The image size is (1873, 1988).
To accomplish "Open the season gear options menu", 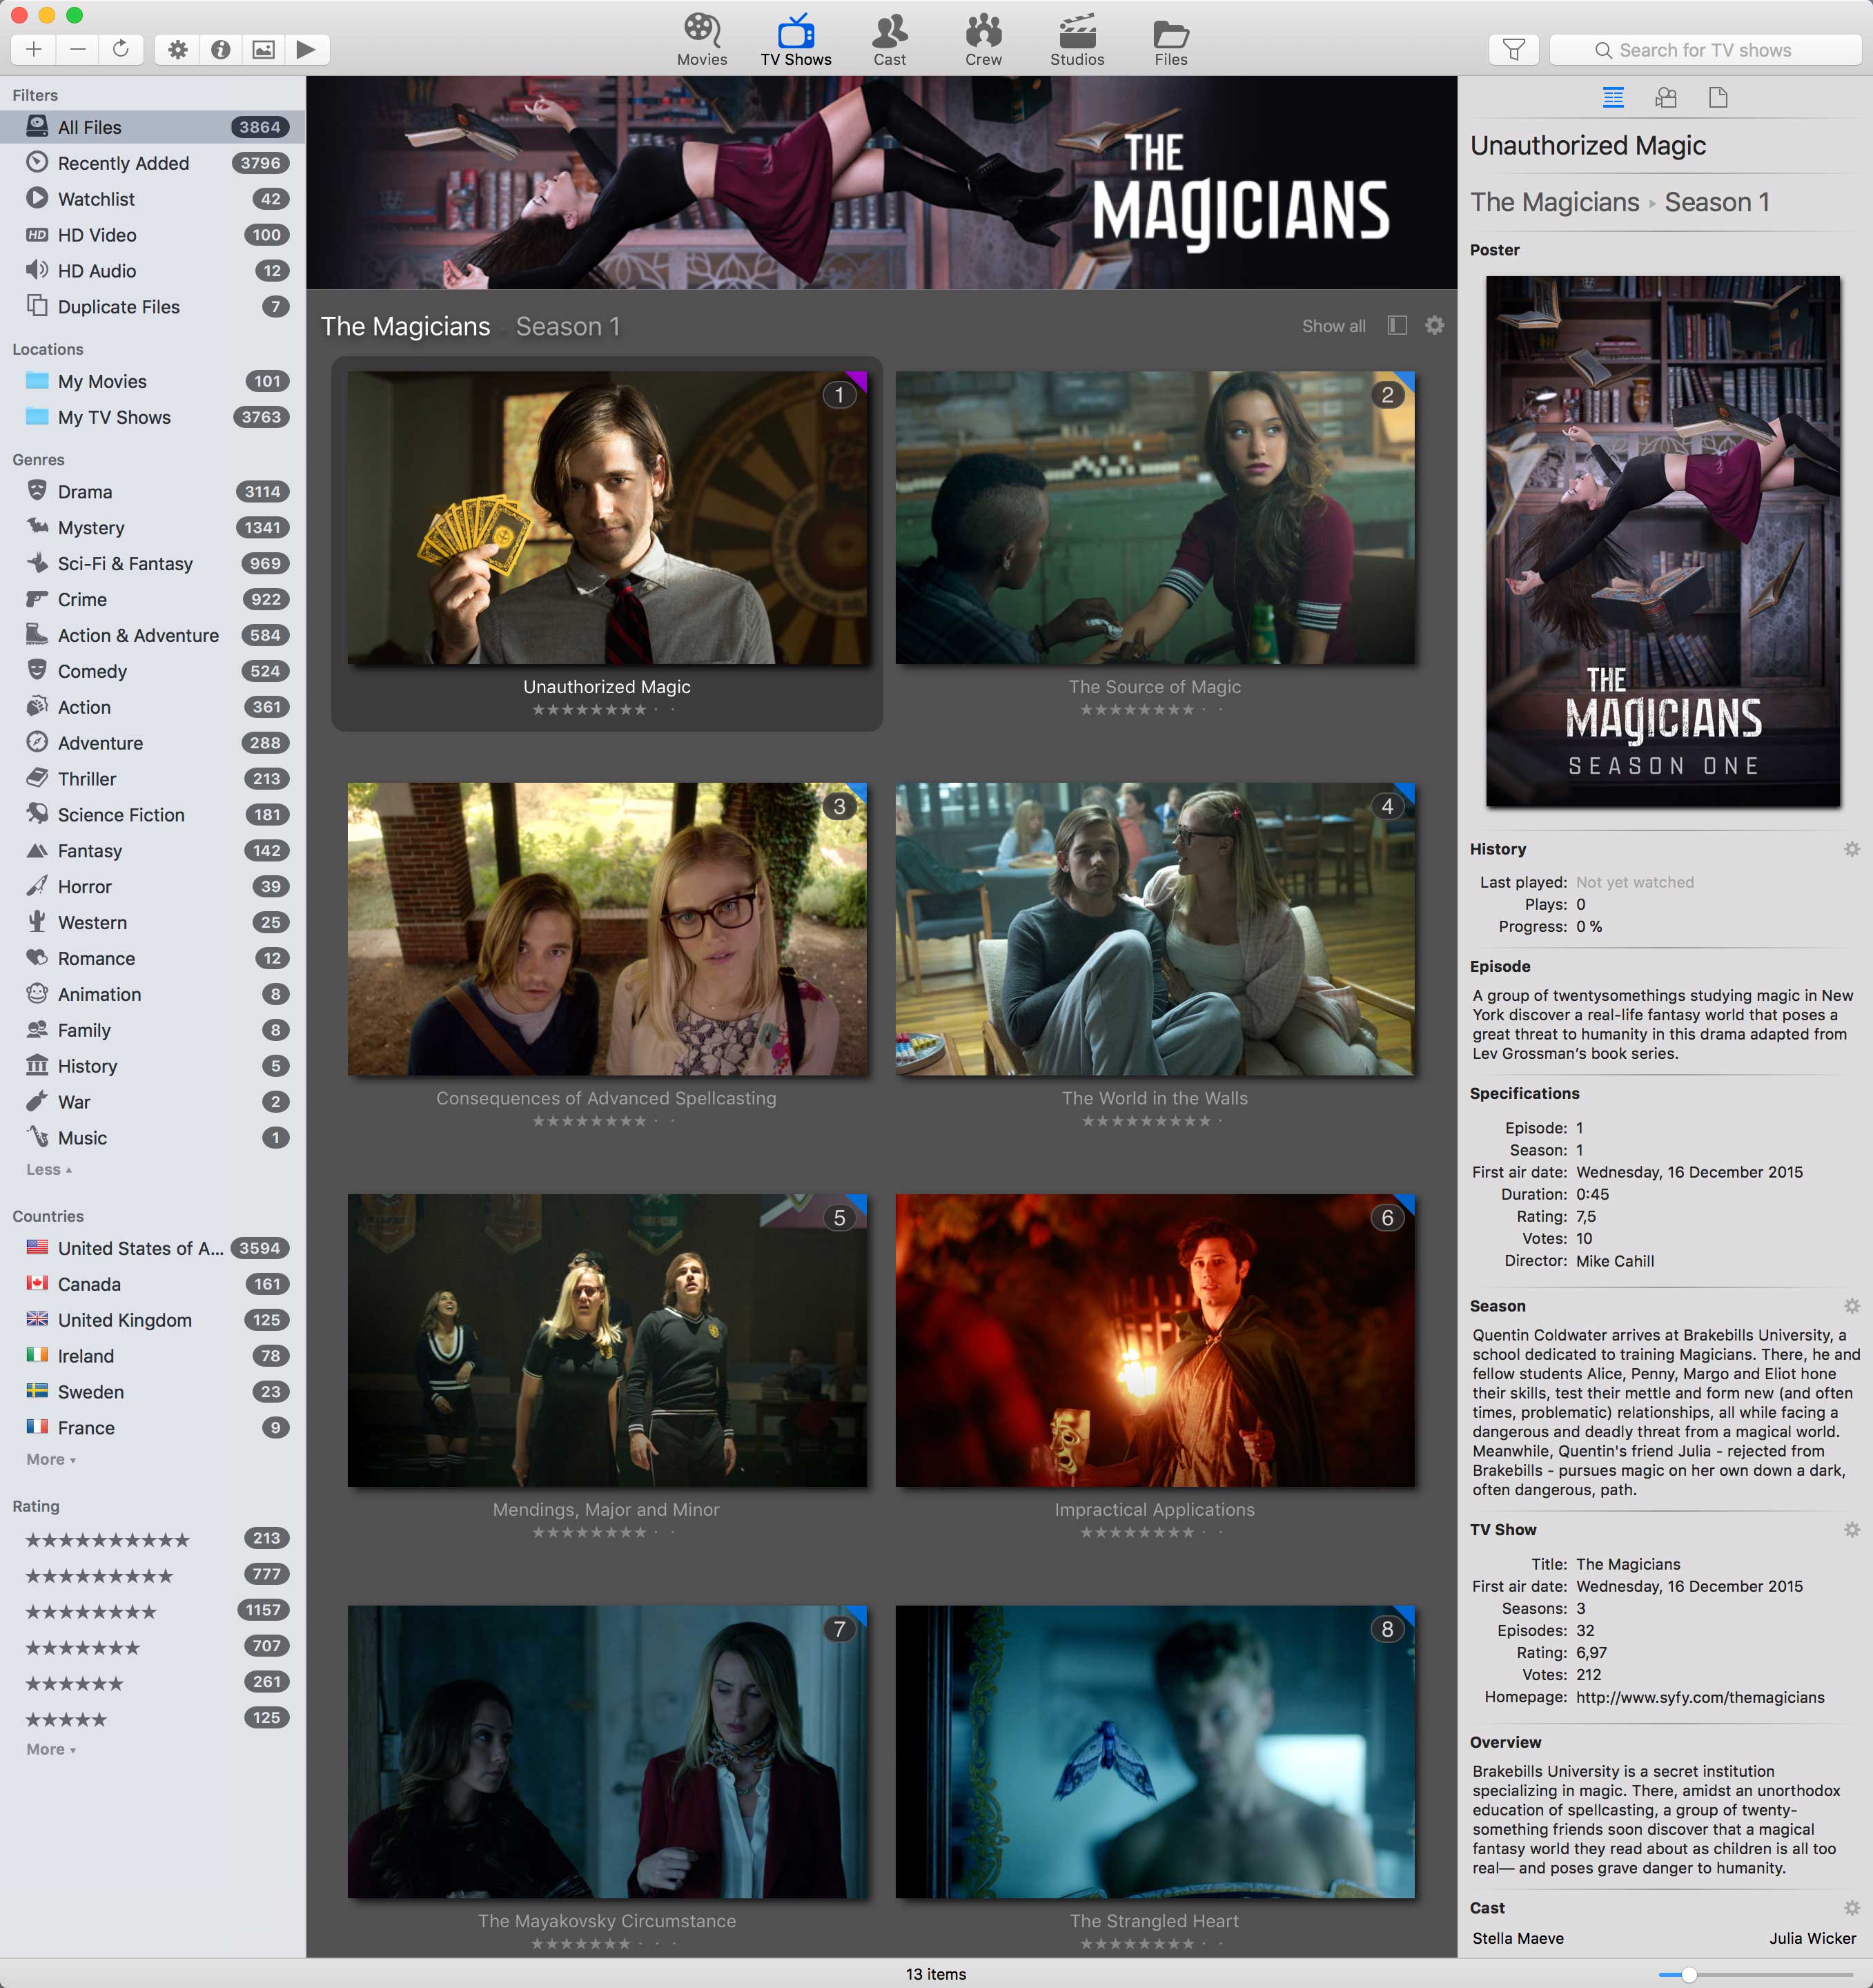I will [x=1434, y=325].
